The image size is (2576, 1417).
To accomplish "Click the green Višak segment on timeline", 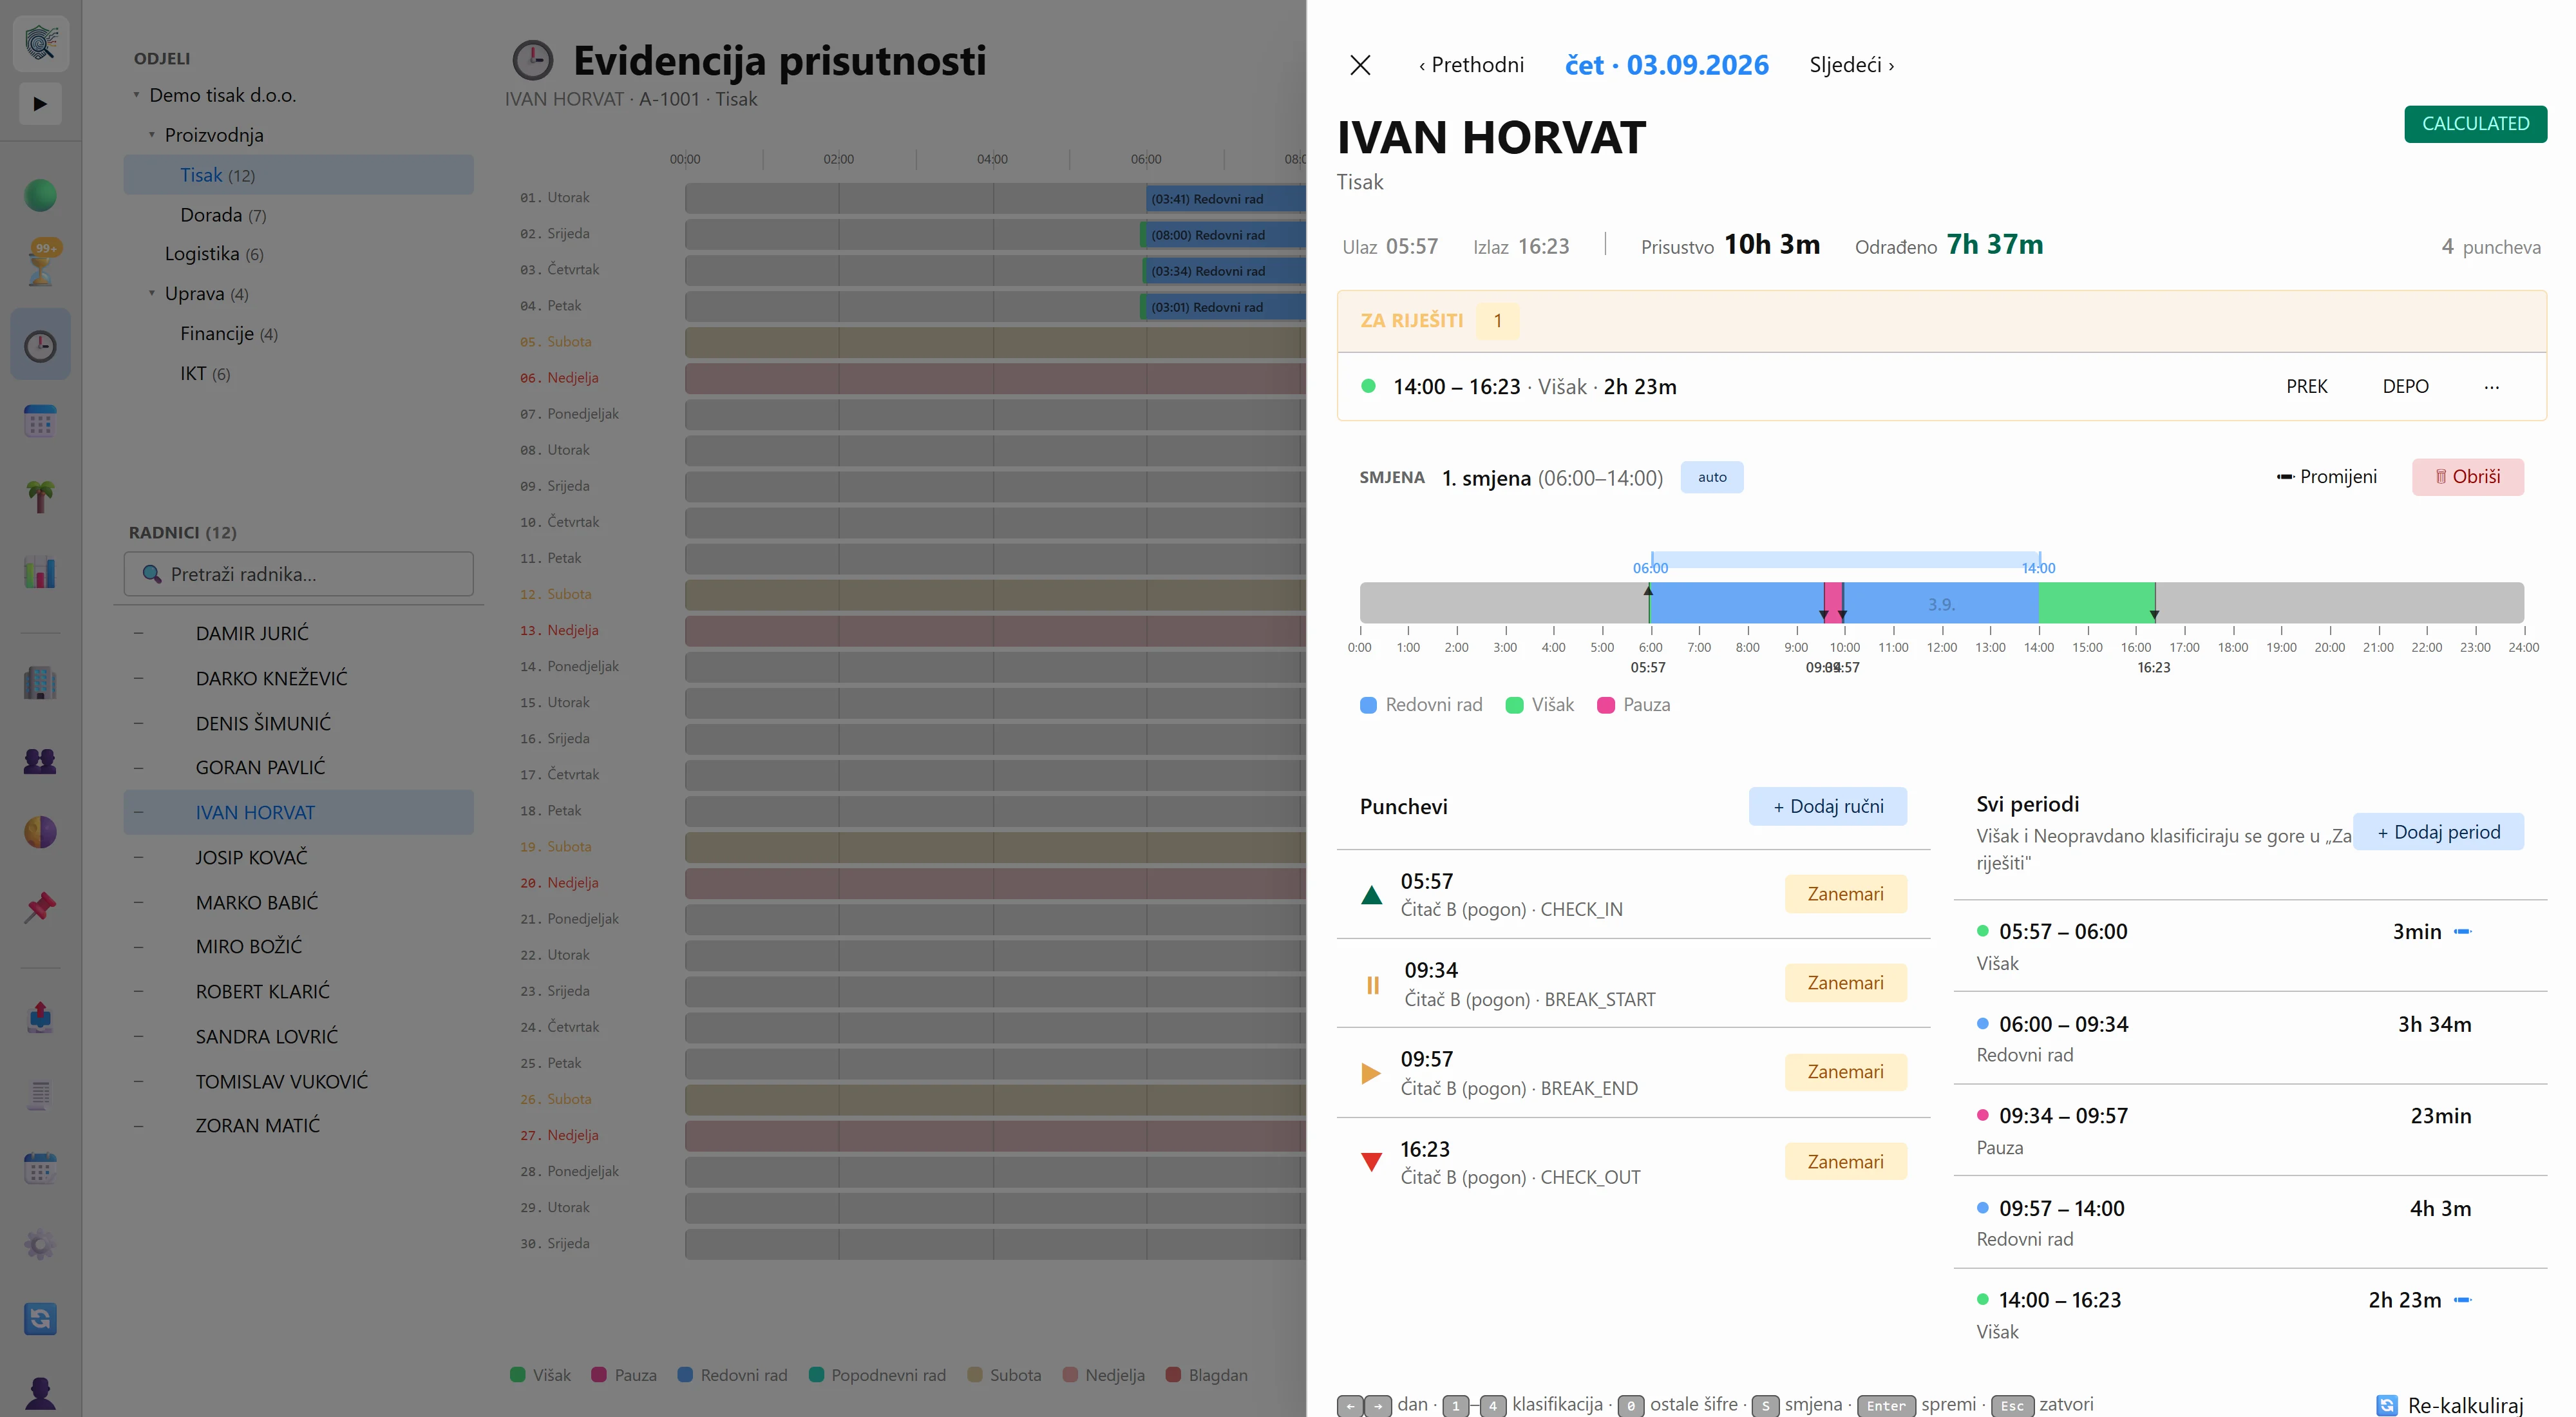I will point(2096,603).
